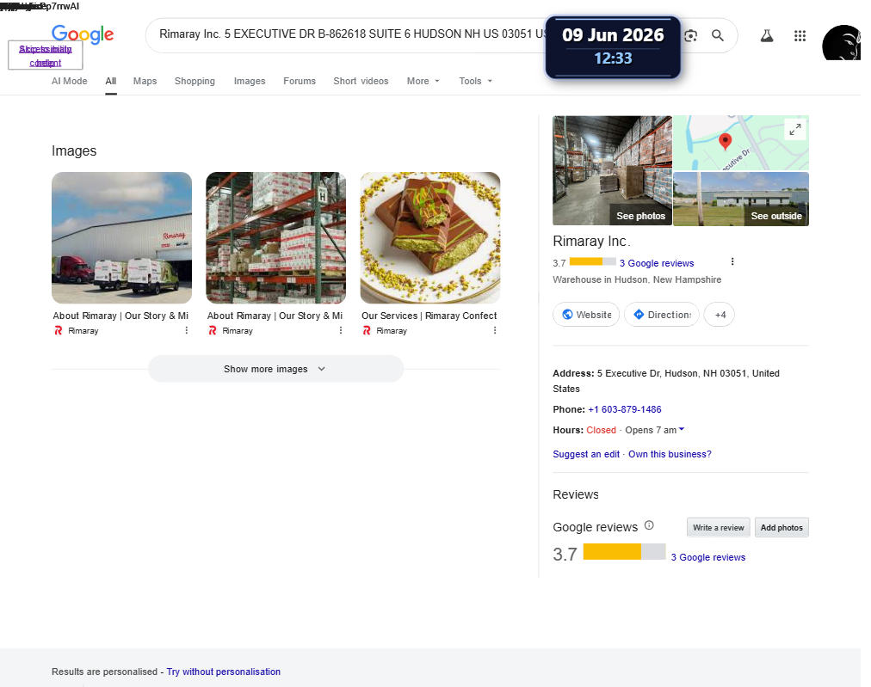Click Write a review button
The height and width of the screenshot is (687, 871).
coord(719,528)
